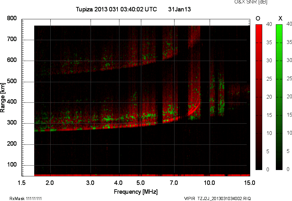Click the 7.0 frequency tick label

point(174,183)
